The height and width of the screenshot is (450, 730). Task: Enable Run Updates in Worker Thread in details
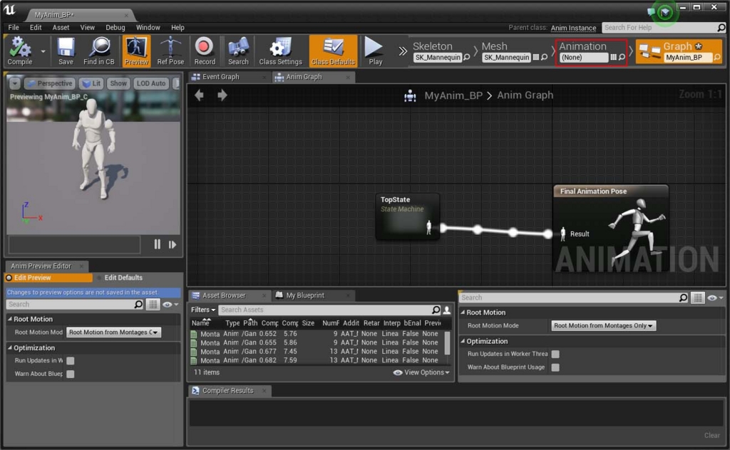555,355
